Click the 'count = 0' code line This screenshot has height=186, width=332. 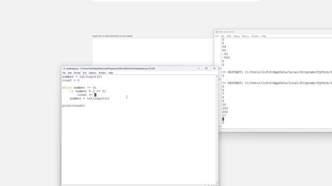click(x=71, y=81)
